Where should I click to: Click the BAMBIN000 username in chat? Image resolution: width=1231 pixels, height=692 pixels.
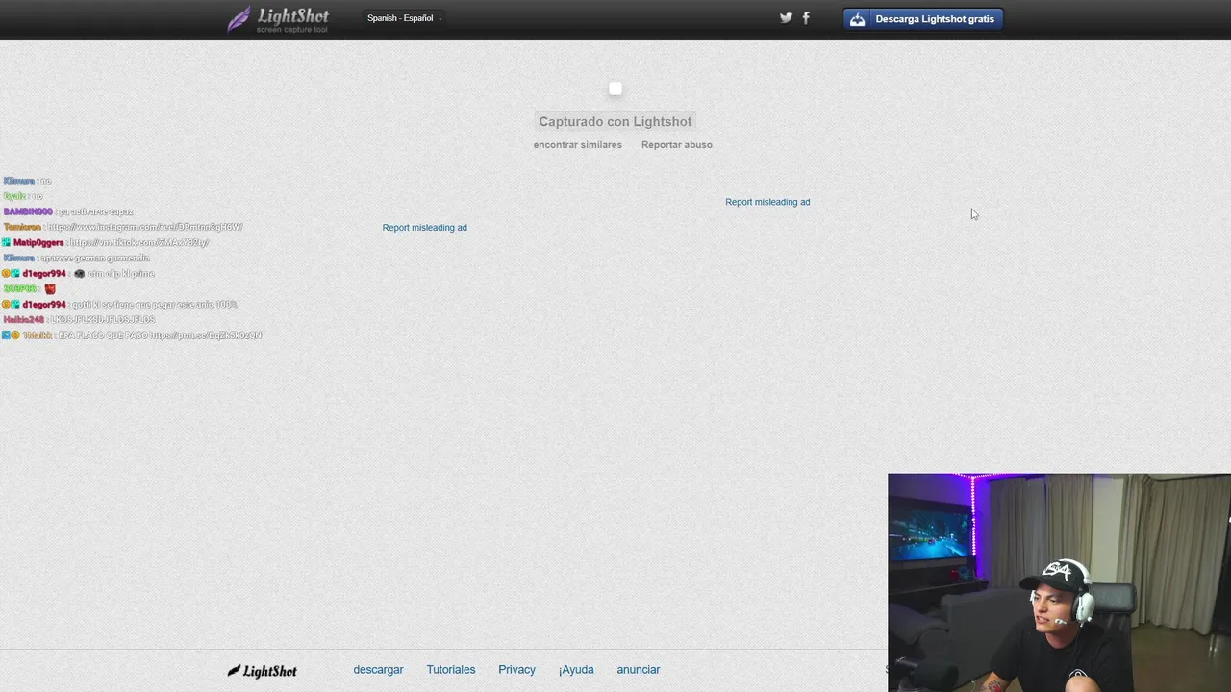click(x=28, y=211)
